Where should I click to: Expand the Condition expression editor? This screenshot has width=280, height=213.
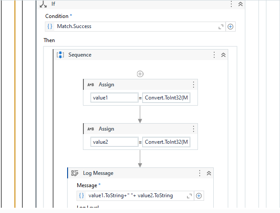pyautogui.click(x=221, y=27)
